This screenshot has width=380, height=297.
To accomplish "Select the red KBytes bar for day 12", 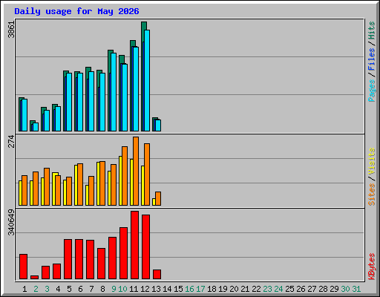I will click(x=145, y=247).
